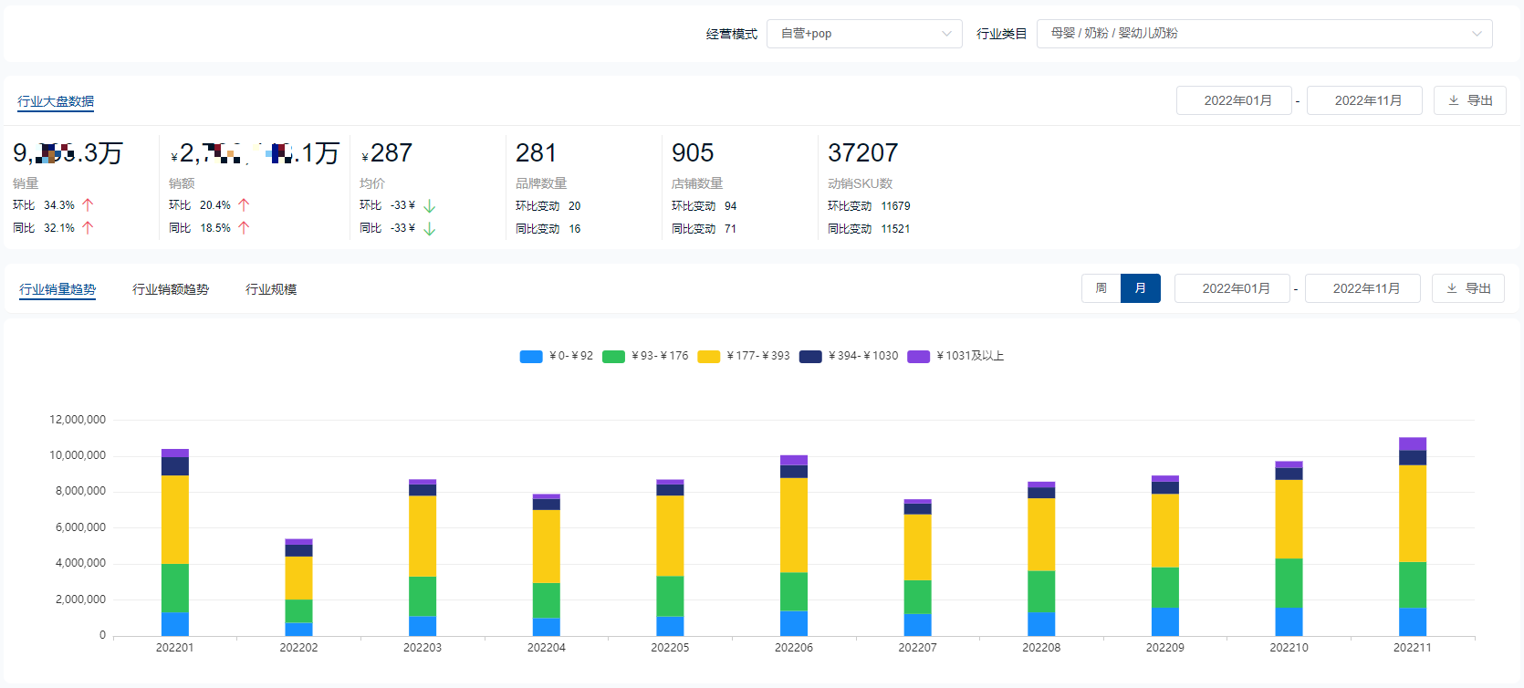Switch to 行业销额趋势 tab
Screen dimensions: 1524x688
[x=171, y=289]
